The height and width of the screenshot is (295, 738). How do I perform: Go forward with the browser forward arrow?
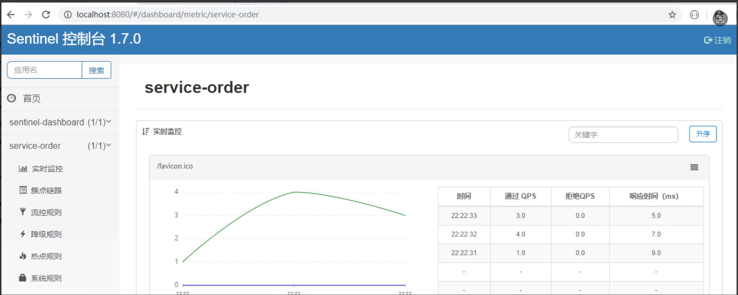(x=28, y=15)
